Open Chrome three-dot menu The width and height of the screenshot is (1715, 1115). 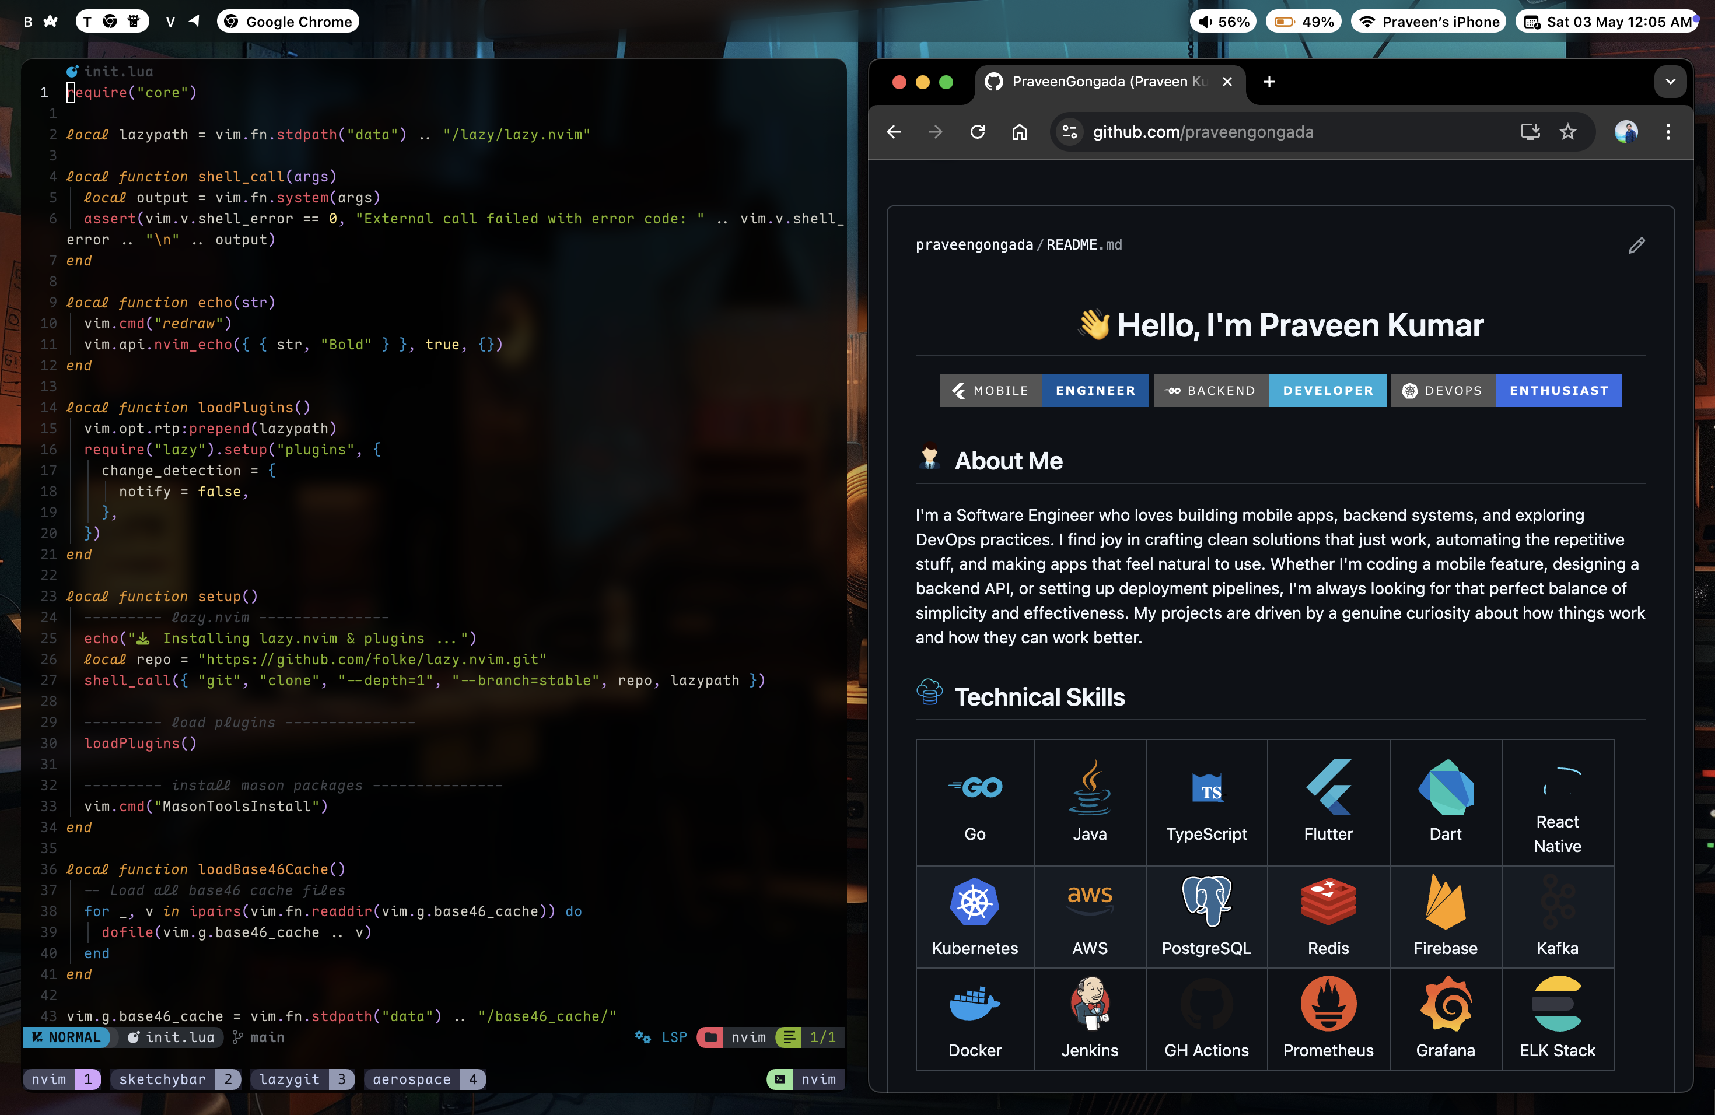1667,132
